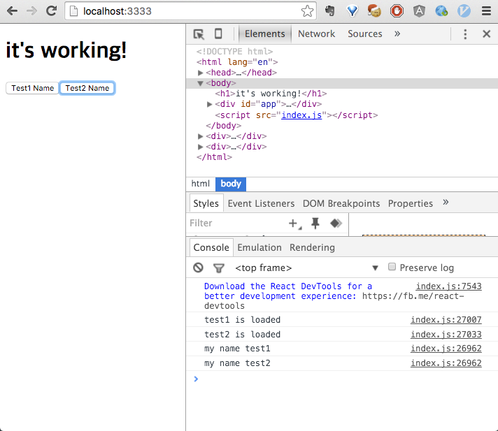The image size is (498, 431).
Task: Bookmark page with the star icon
Action: (x=307, y=11)
